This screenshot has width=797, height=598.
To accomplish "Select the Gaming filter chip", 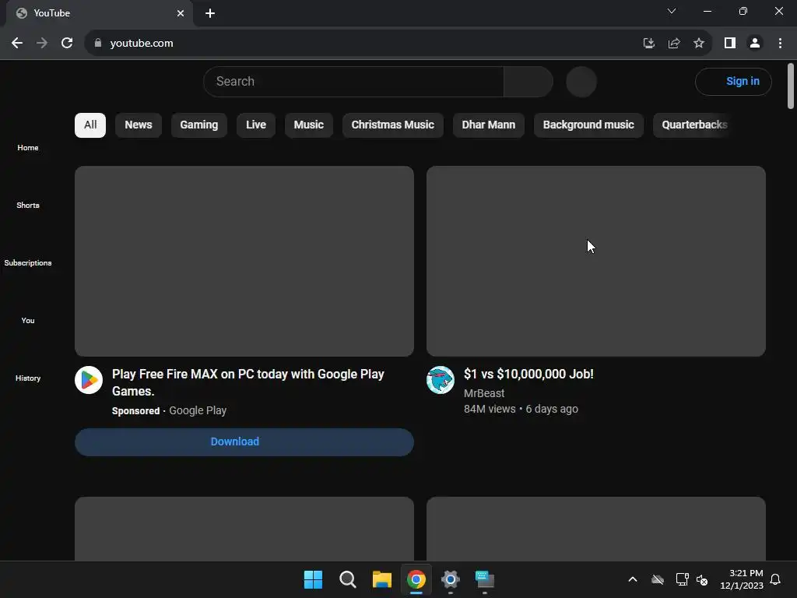I will tap(198, 125).
